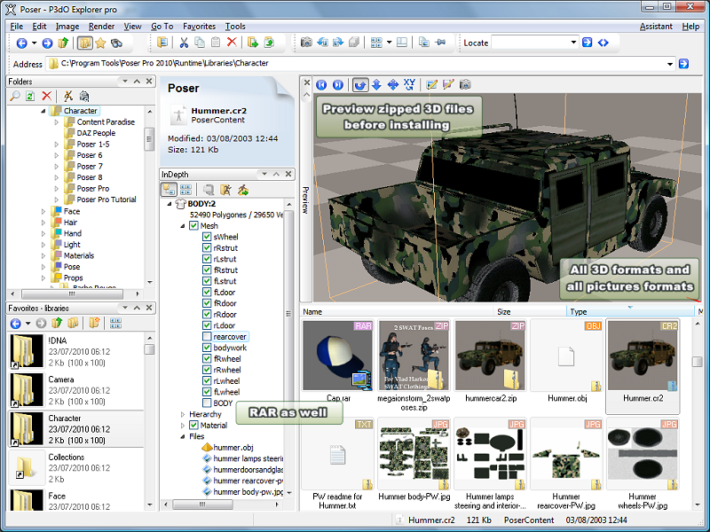Click the XY axis reset icon in the preview
The height and width of the screenshot is (532, 710).
click(x=409, y=84)
